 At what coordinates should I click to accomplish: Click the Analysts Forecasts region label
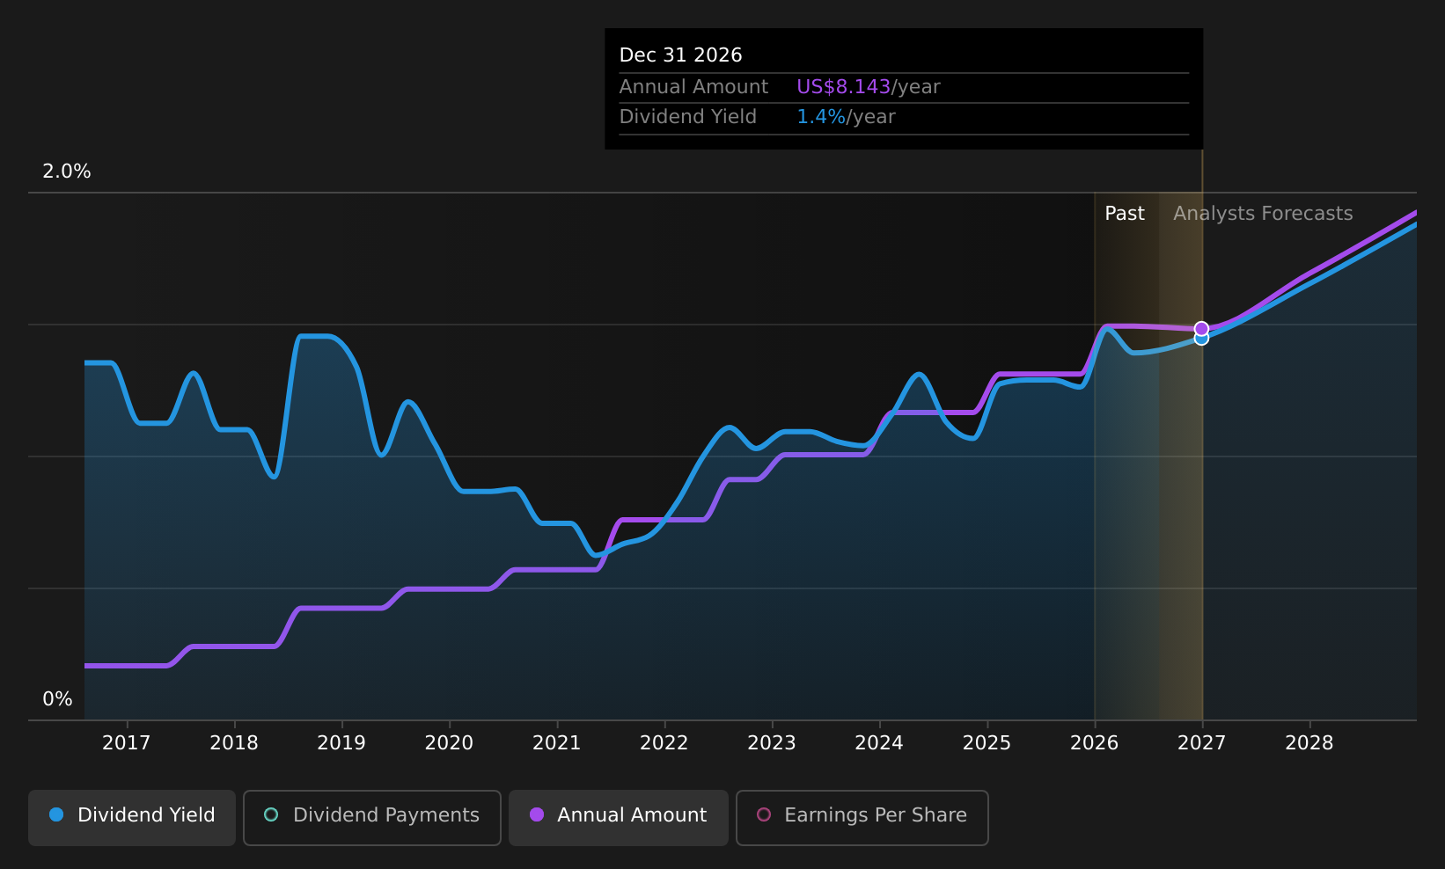click(1263, 214)
